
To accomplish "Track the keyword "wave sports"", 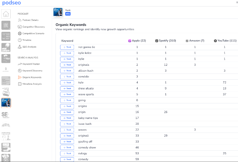I will coord(67,95).
